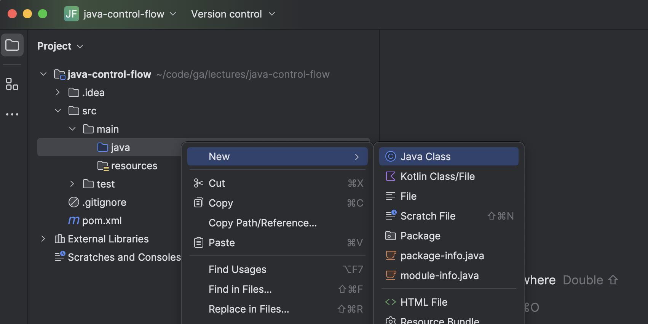Screen dimensions: 648x324
Task: Collapse the src folder arrow
Action: click(x=58, y=111)
